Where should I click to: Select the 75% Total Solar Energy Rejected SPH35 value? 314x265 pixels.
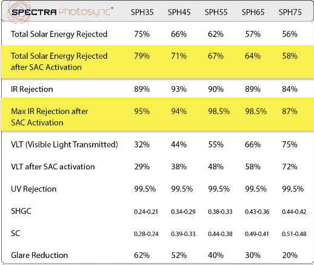pos(142,34)
